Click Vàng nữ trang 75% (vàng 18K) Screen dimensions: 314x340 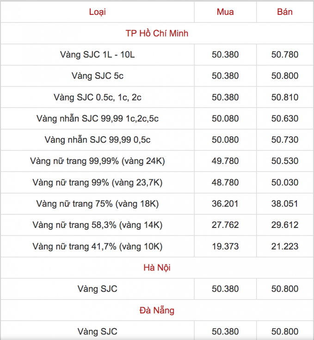point(98,204)
